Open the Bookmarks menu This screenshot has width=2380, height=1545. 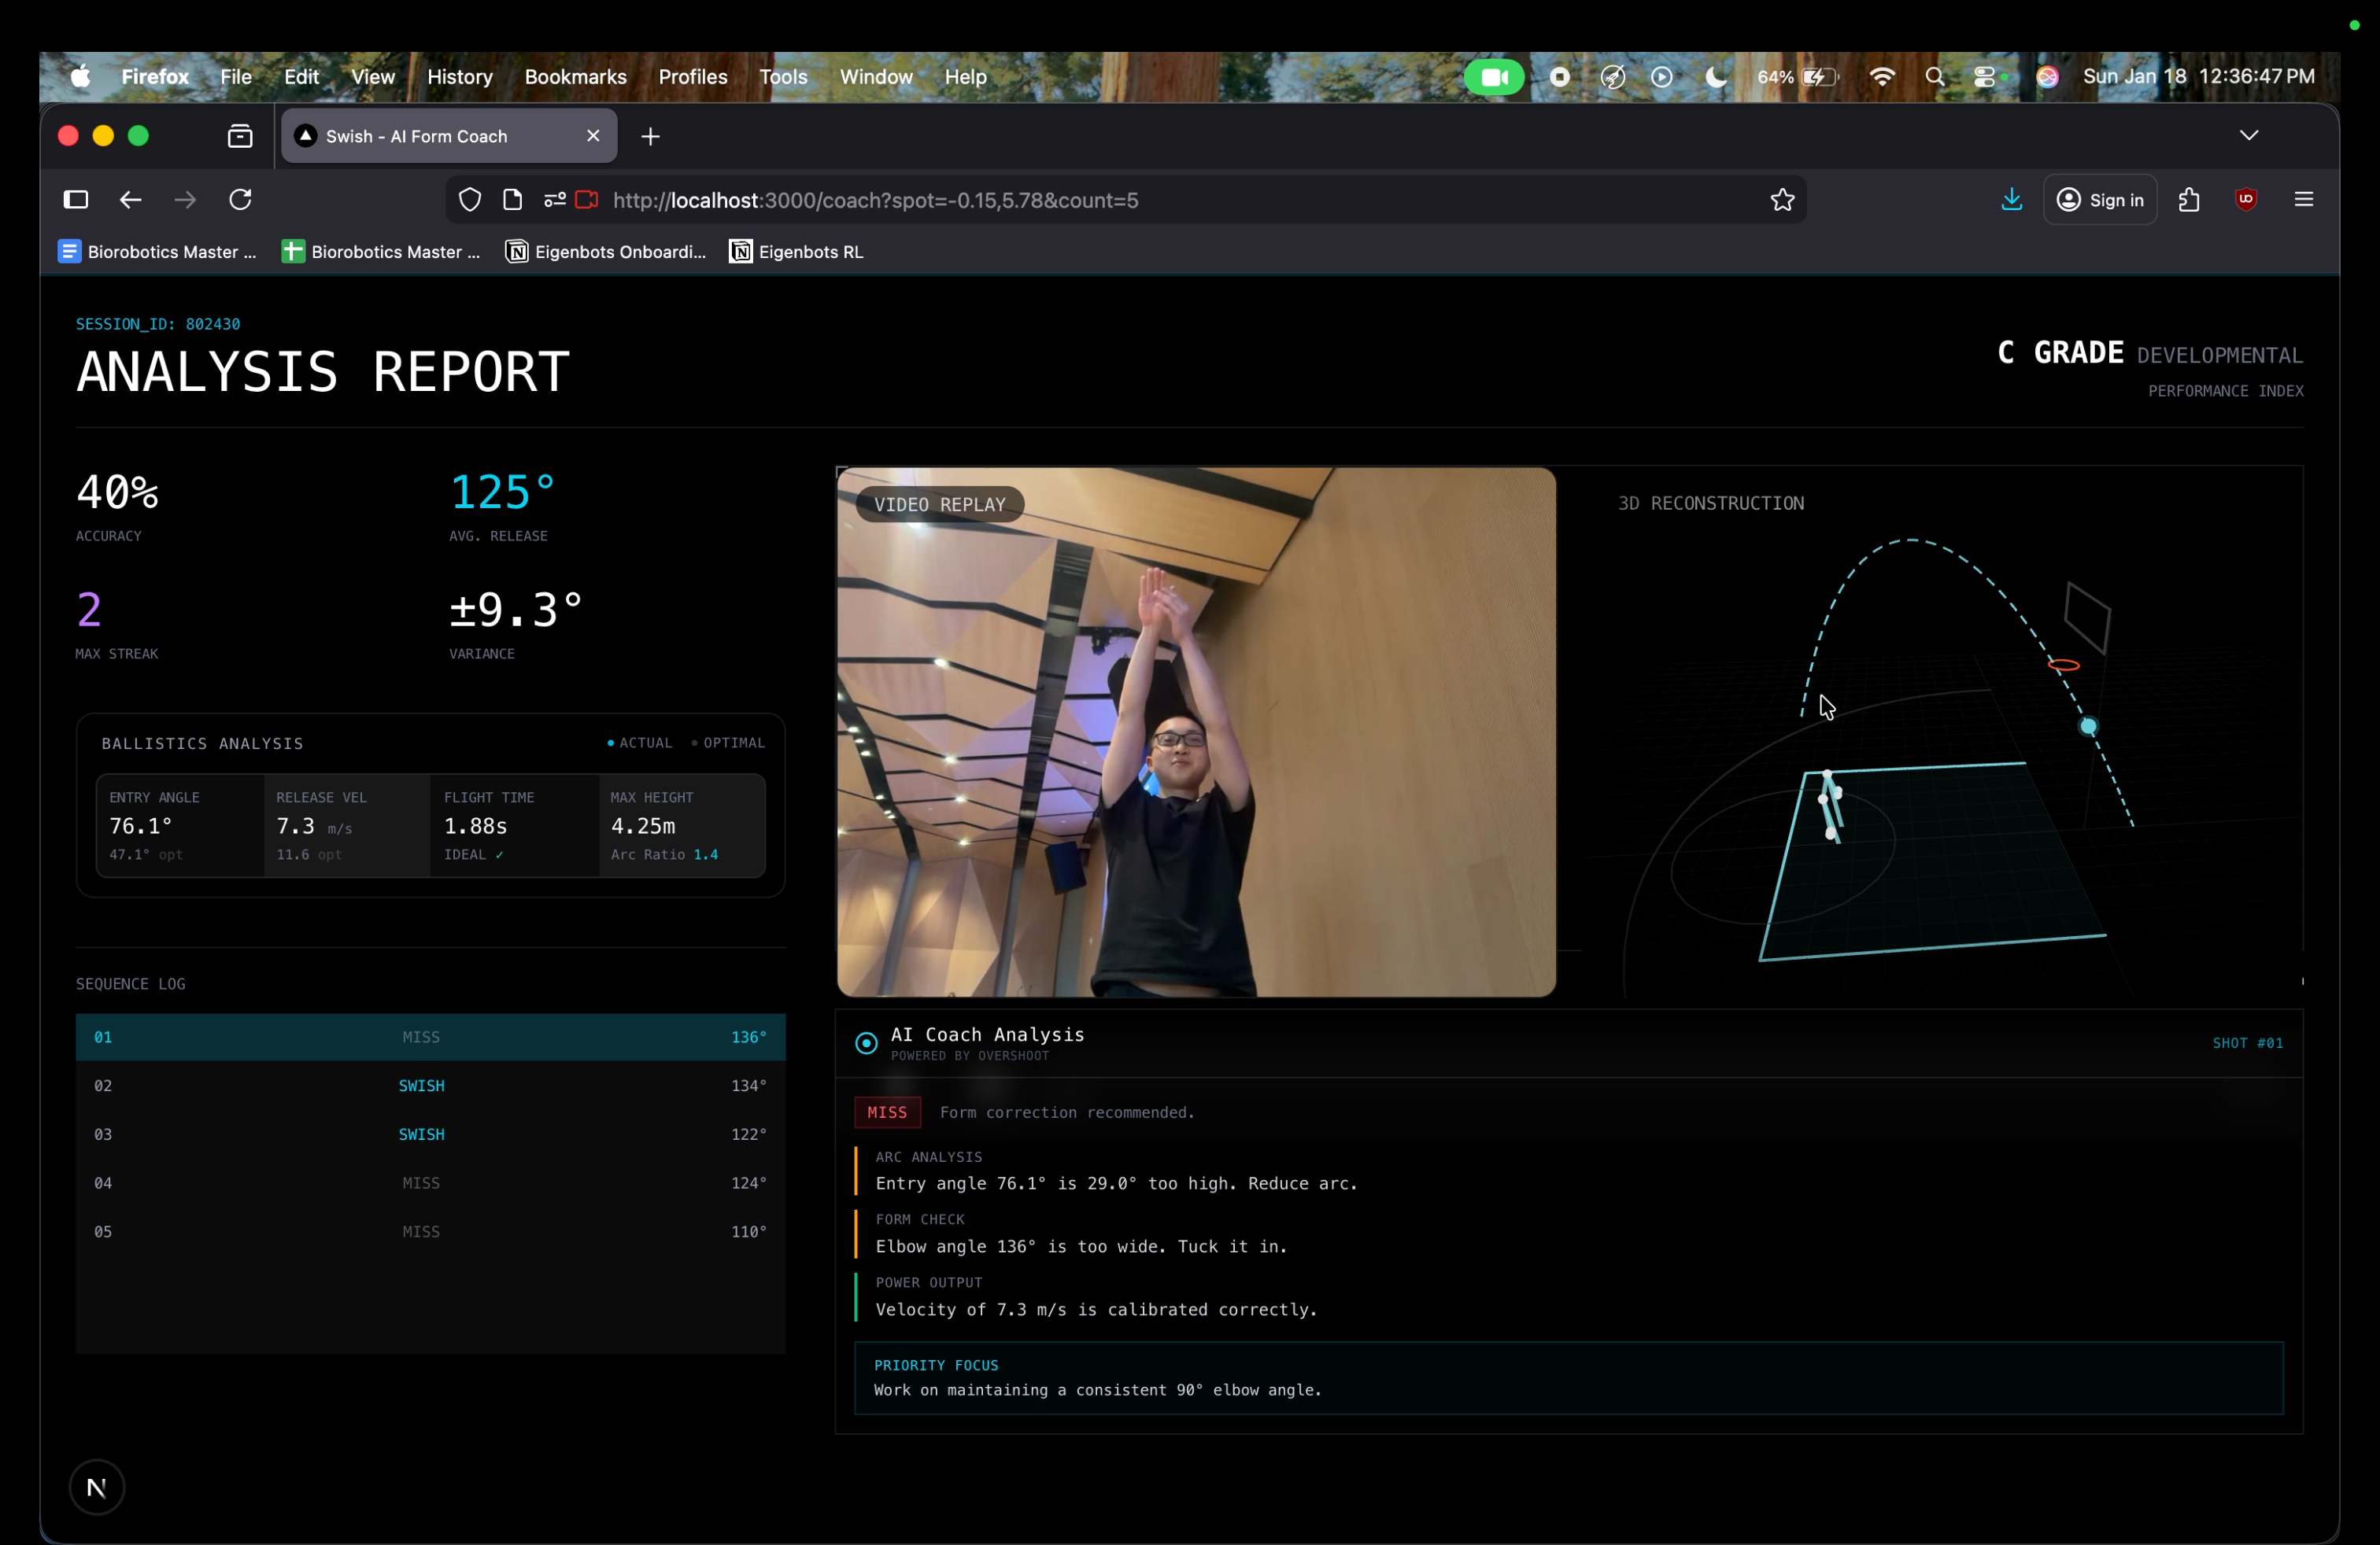coord(575,77)
